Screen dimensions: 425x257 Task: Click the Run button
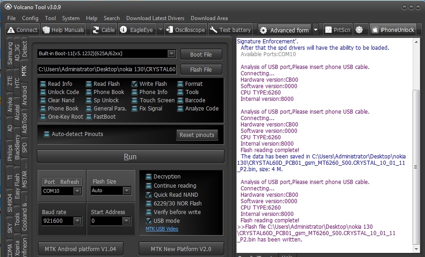coord(130,157)
